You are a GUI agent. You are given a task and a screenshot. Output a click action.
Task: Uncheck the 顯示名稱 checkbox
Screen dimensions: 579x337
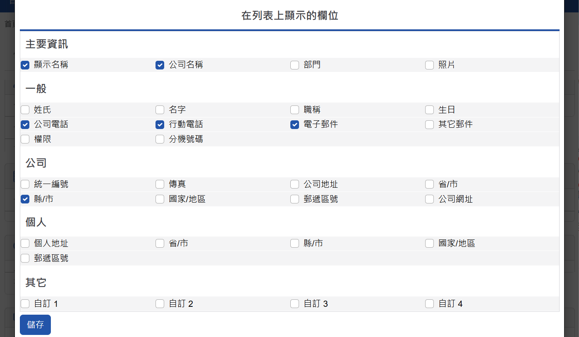25,65
